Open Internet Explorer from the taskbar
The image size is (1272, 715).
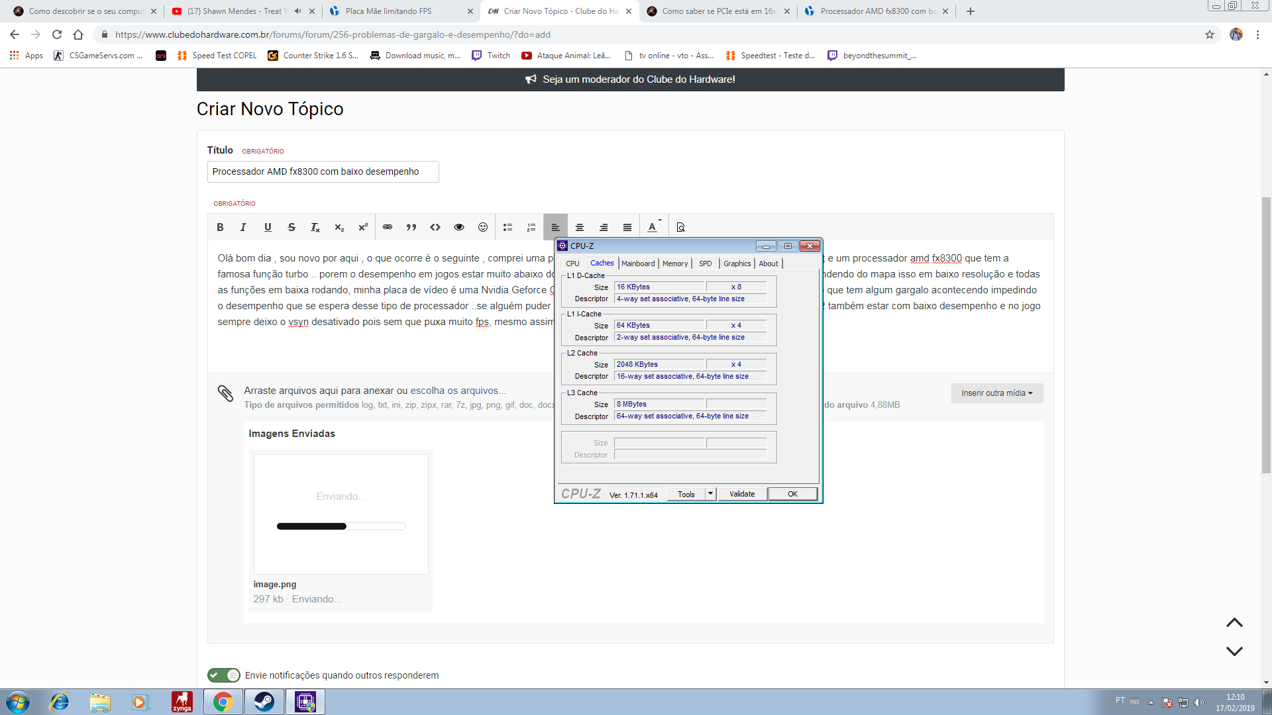60,702
